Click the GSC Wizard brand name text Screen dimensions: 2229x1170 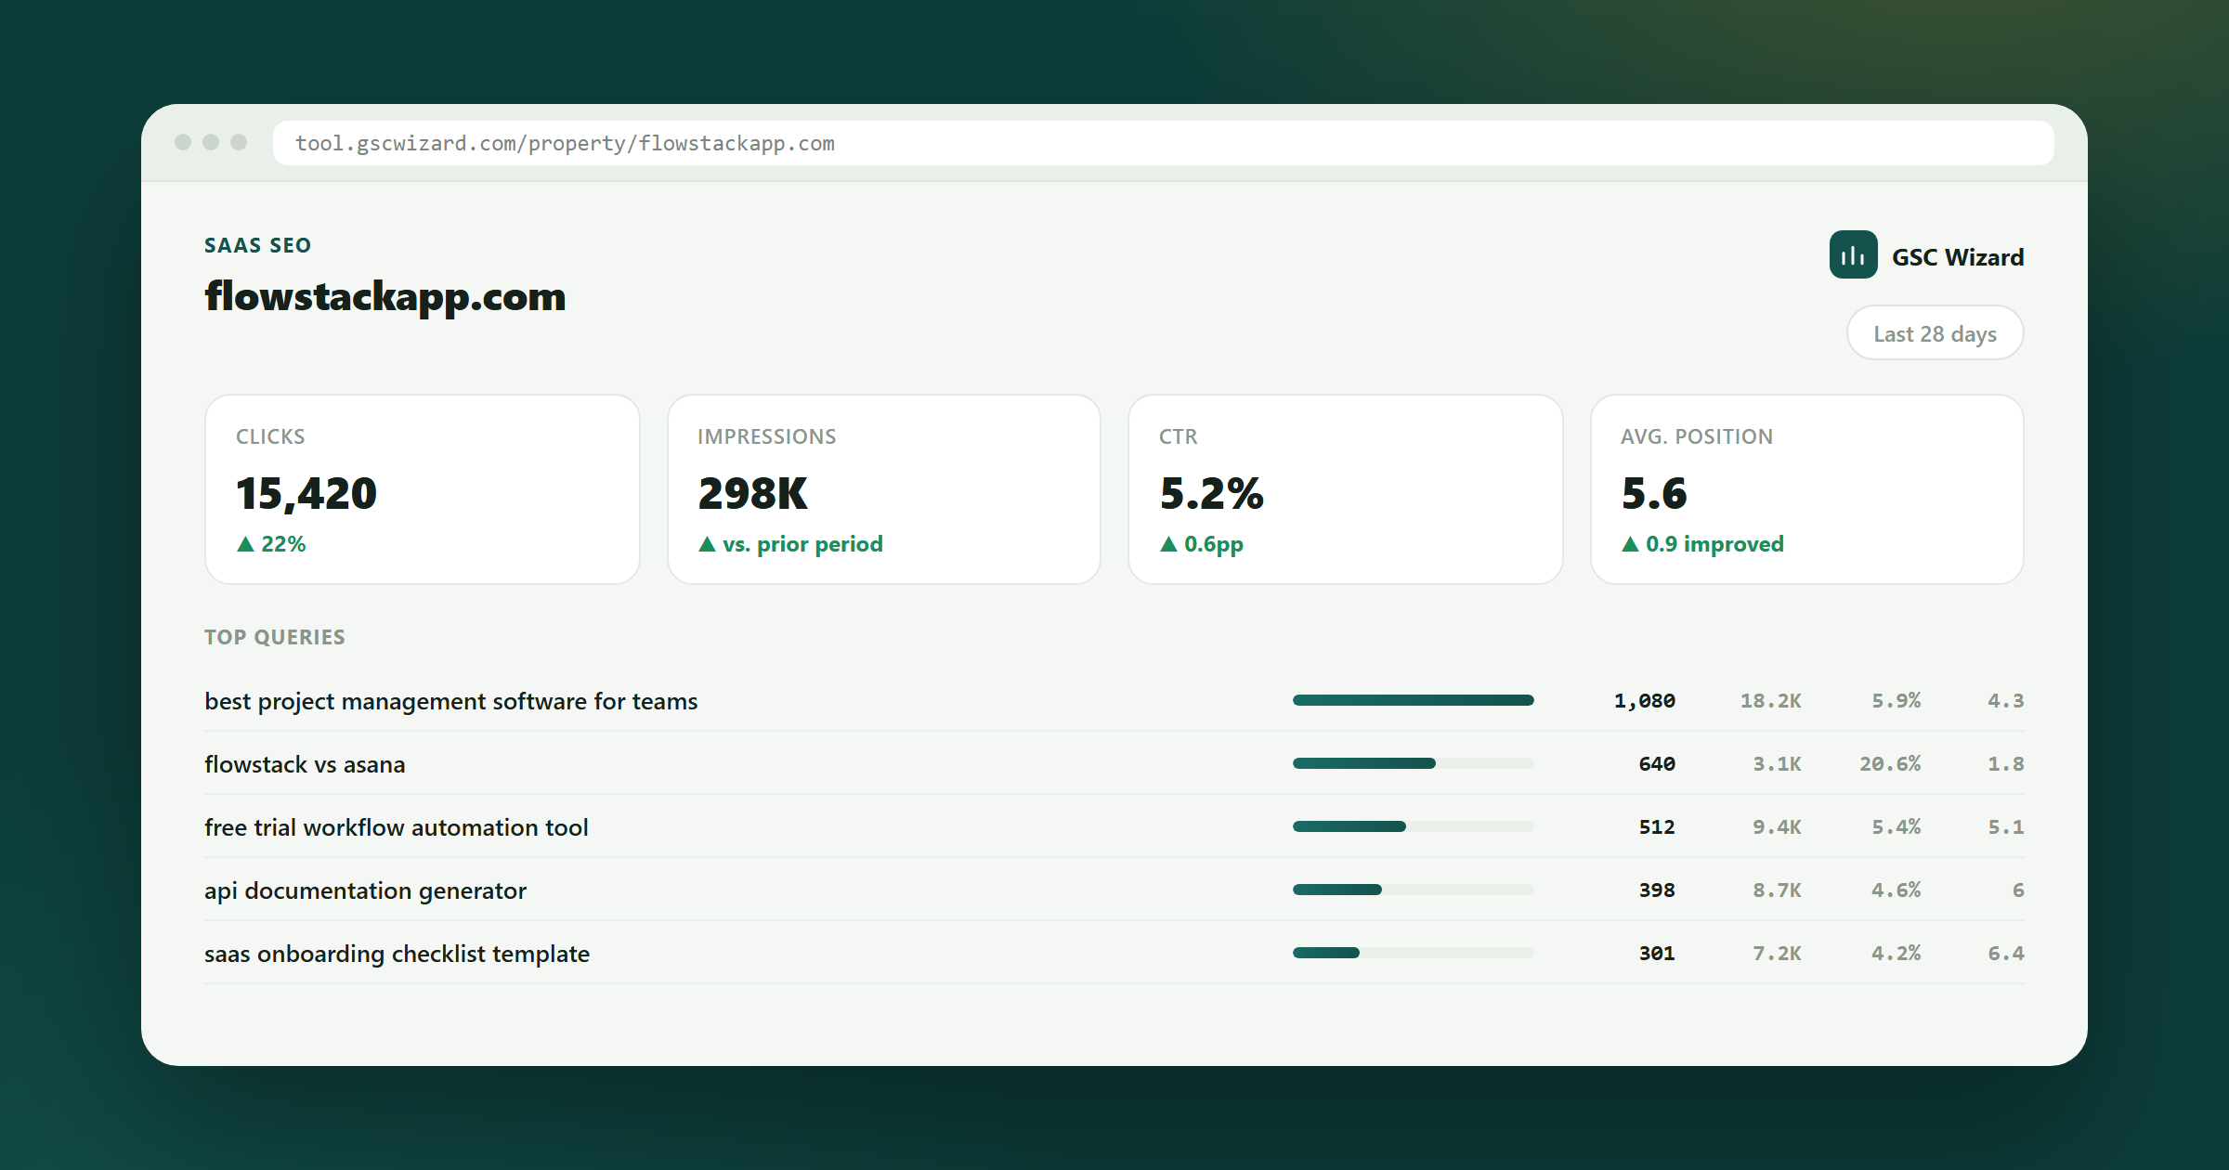(x=1958, y=257)
